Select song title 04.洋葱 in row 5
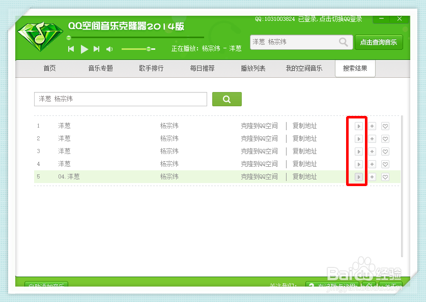 click(x=69, y=176)
